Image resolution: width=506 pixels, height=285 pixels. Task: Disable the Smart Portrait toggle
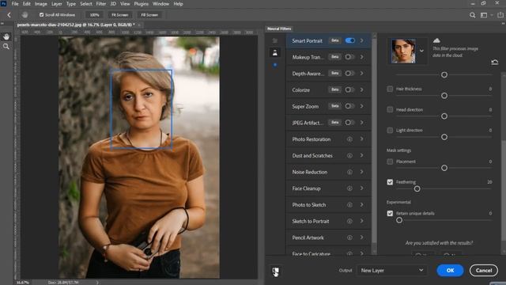350,40
